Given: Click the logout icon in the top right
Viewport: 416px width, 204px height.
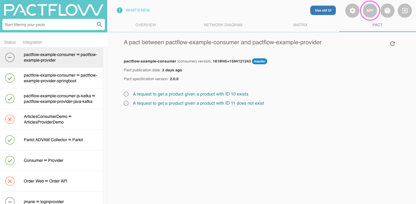Looking at the screenshot, I should [405, 10].
